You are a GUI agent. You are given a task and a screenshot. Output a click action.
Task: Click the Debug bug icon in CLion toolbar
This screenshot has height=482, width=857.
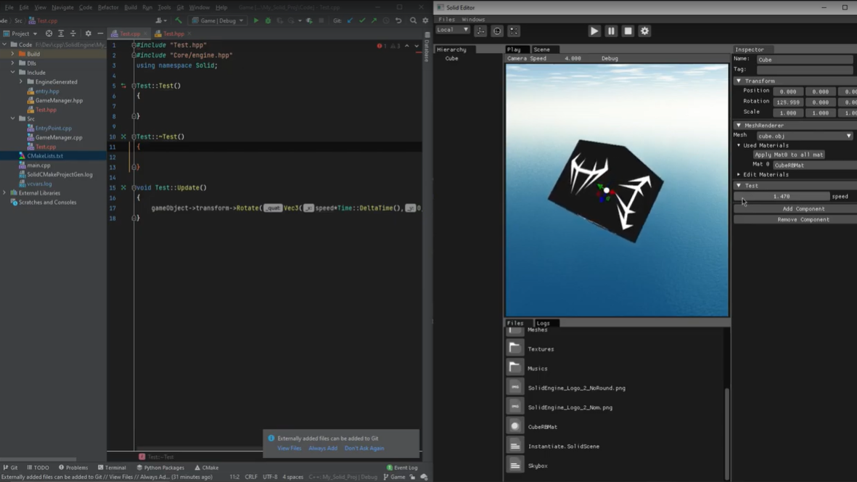click(268, 21)
